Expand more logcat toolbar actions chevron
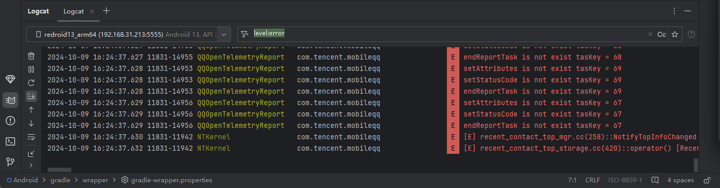The width and height of the screenshot is (720, 188). click(x=31, y=165)
